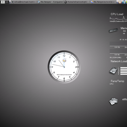Switch to virtual desktop 3
127x127 pixels.
click(x=3, y=2)
